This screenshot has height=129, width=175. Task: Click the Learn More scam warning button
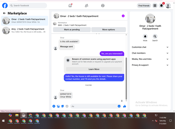click(x=94, y=69)
